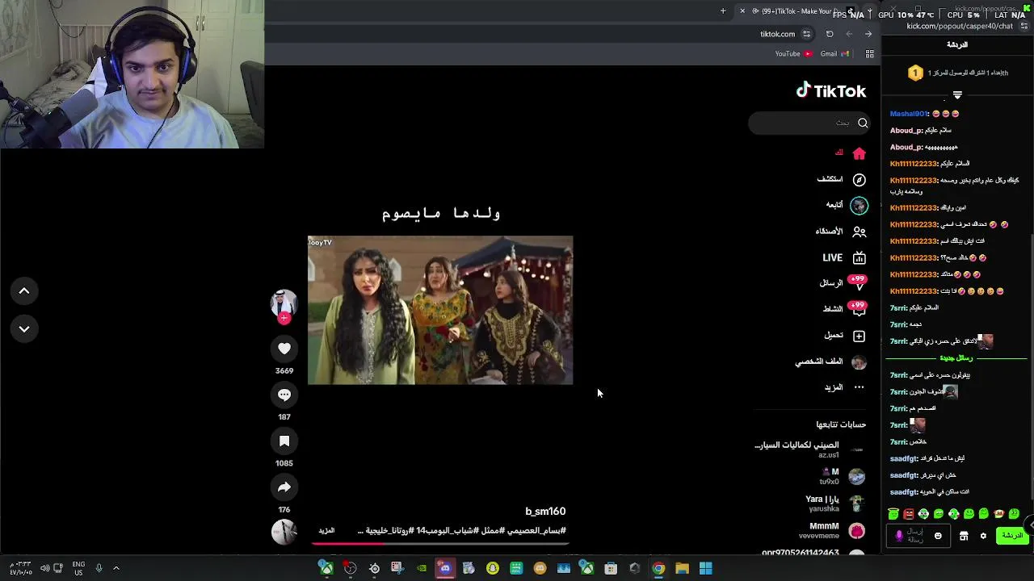Open a new browser tab
This screenshot has width=1034, height=581.
[x=723, y=11]
